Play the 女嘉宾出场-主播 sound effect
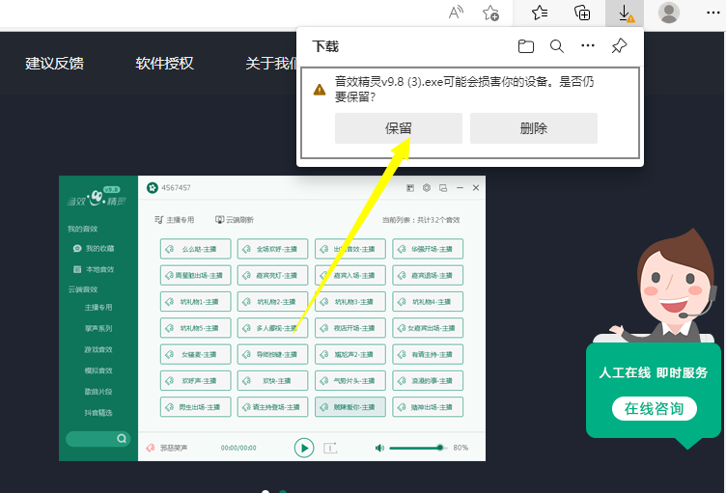The height and width of the screenshot is (493, 726). (x=428, y=328)
